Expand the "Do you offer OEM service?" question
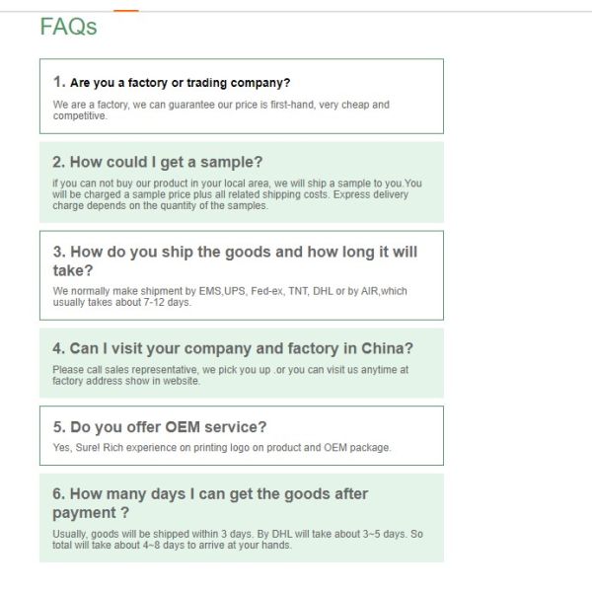The image size is (592, 592). pos(168,427)
